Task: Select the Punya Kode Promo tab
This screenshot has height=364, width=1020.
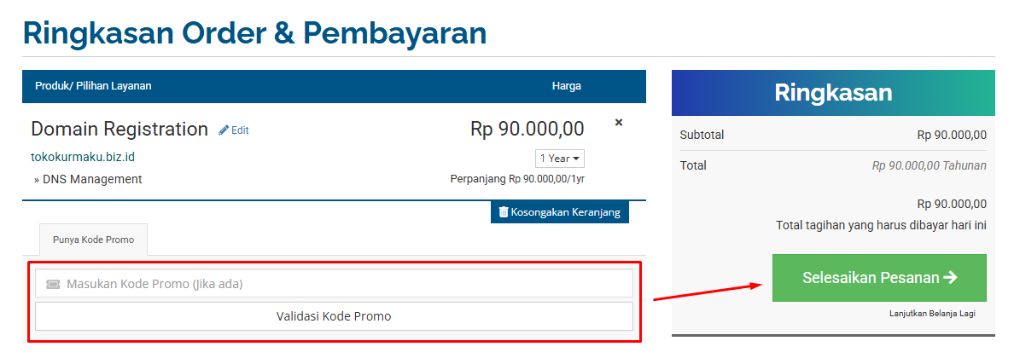Action: [93, 240]
